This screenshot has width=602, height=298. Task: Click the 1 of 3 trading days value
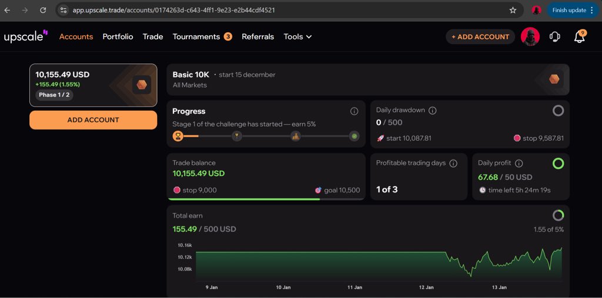(387, 189)
